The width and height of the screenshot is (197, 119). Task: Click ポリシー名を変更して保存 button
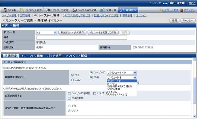coord(103,33)
